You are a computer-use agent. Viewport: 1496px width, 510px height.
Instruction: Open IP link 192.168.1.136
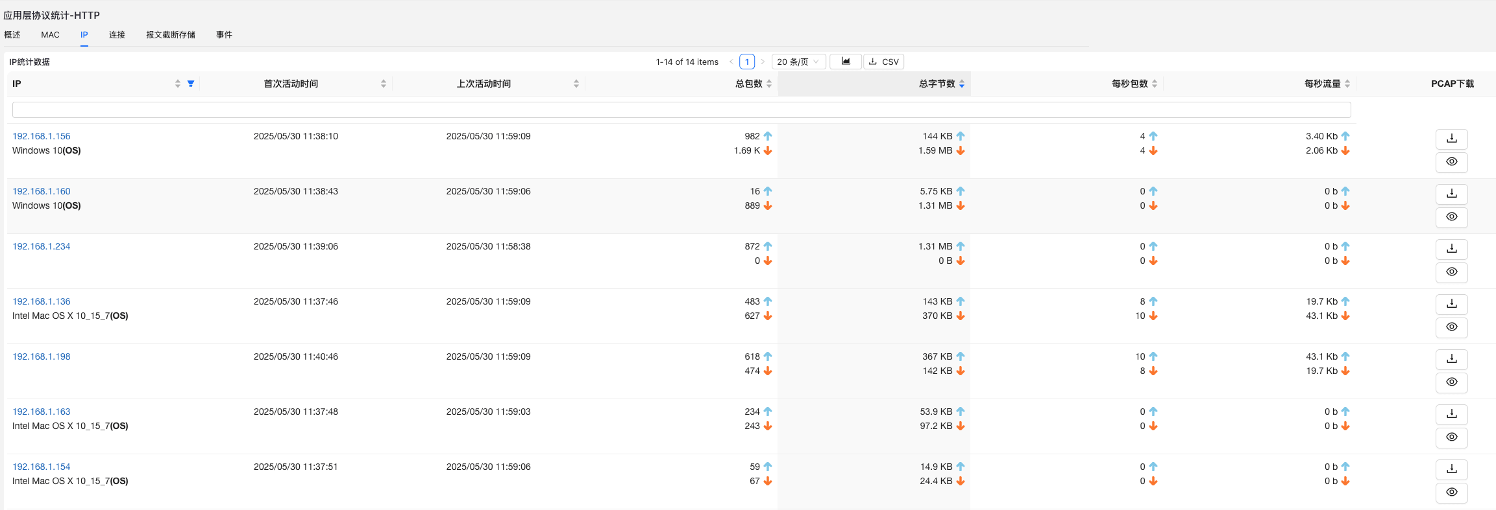42,301
